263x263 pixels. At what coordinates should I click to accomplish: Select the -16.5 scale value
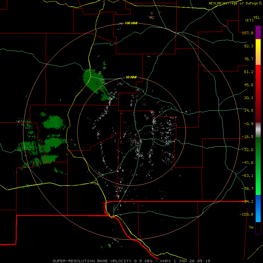(x=248, y=137)
